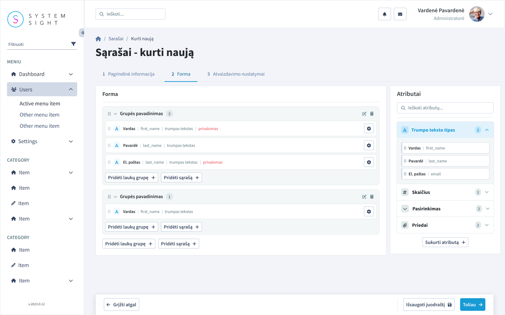Open the mail envelope icon
Image resolution: width=505 pixels, height=315 pixels.
[x=400, y=14]
